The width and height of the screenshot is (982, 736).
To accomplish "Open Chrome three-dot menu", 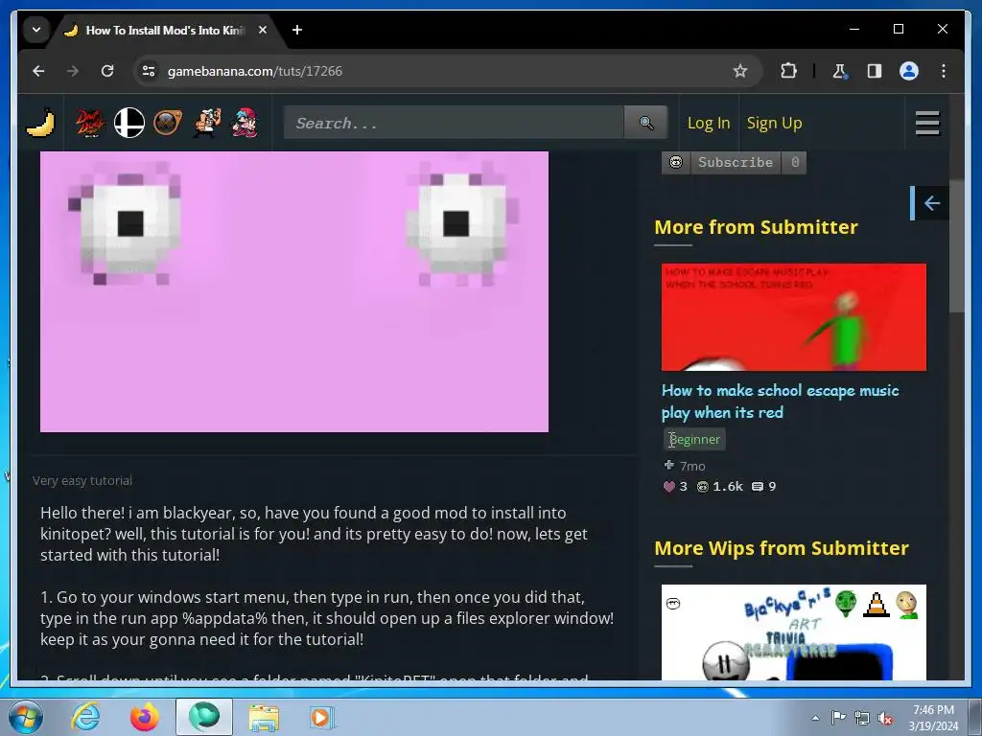I will pos(944,71).
